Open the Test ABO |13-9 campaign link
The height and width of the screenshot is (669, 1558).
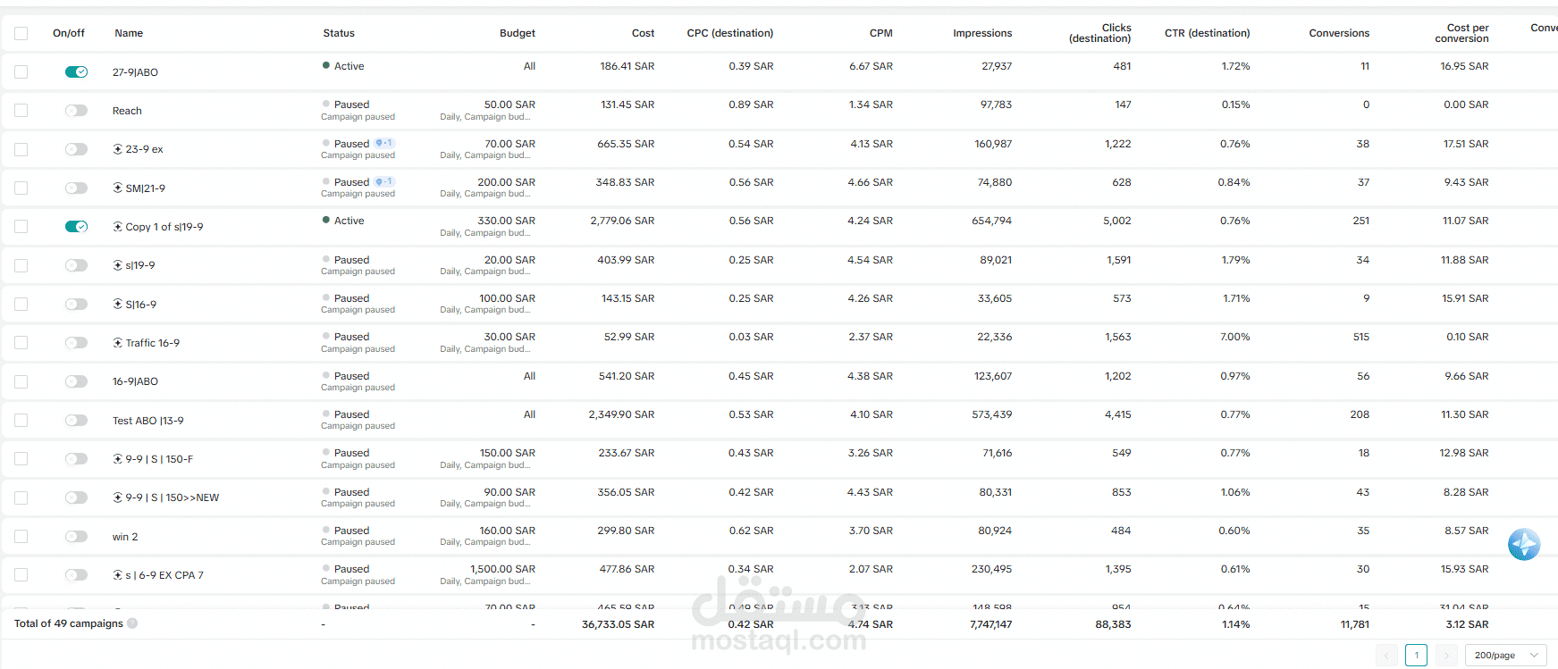148,421
